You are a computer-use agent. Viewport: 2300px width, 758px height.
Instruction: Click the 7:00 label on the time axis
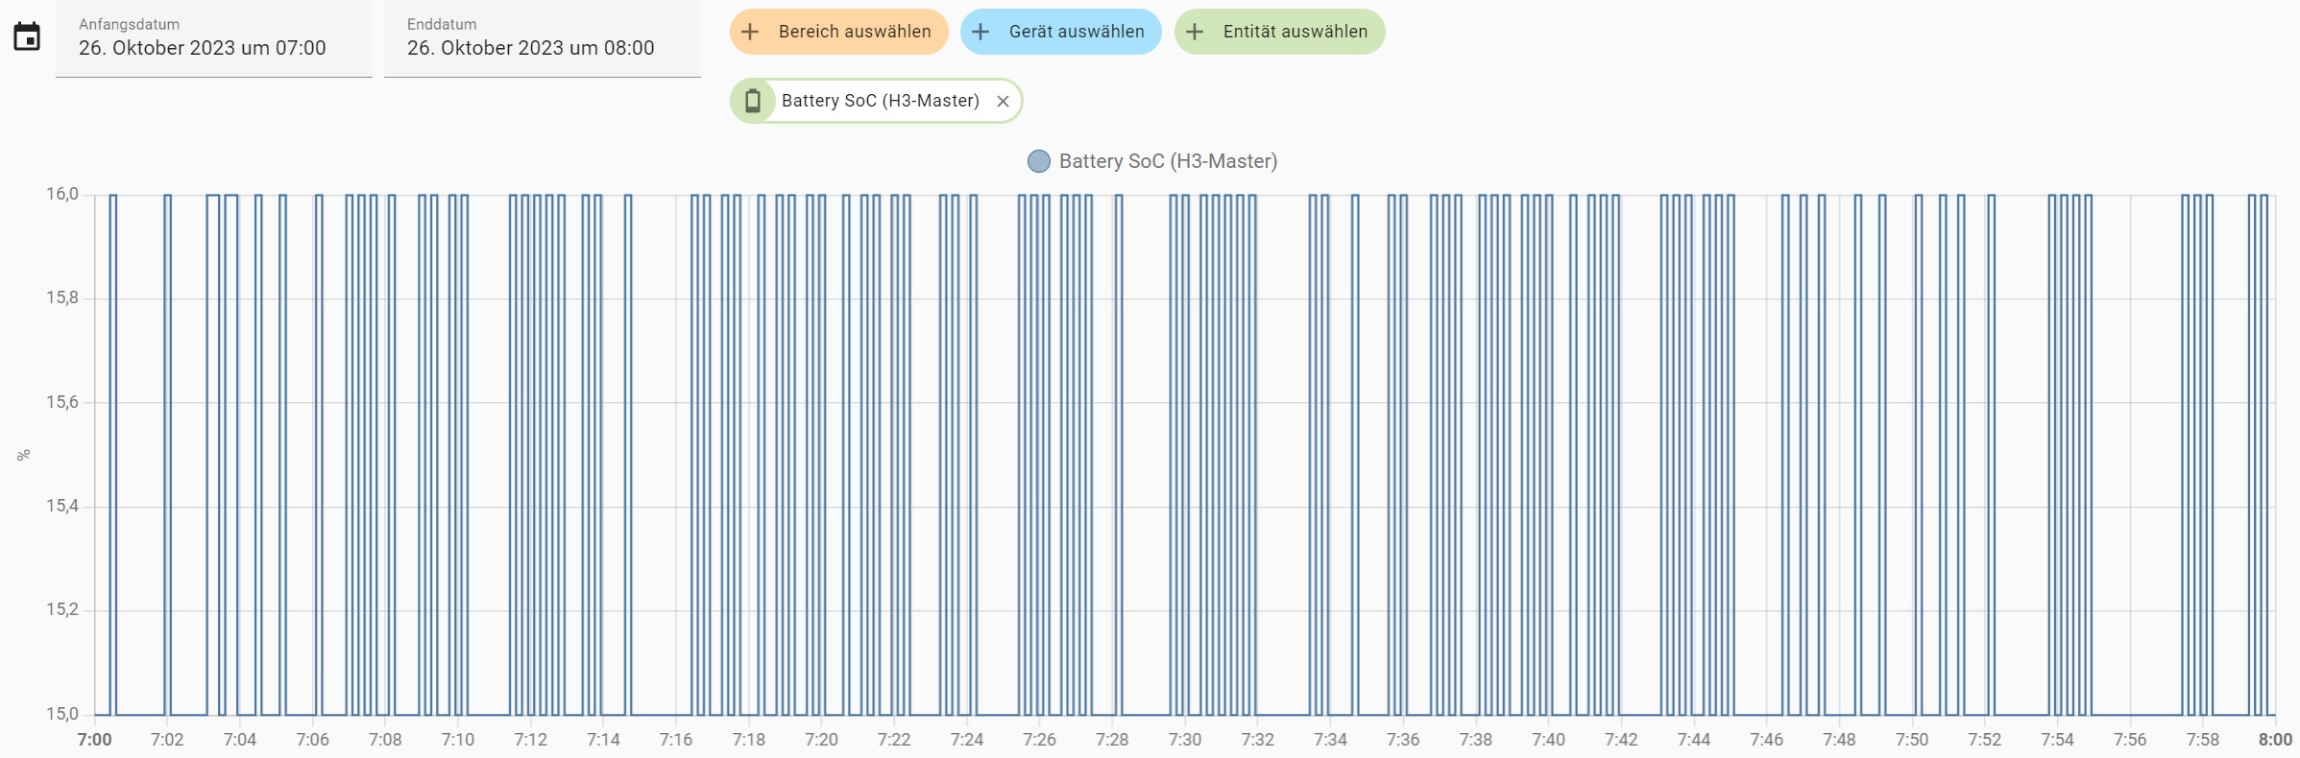point(94,740)
